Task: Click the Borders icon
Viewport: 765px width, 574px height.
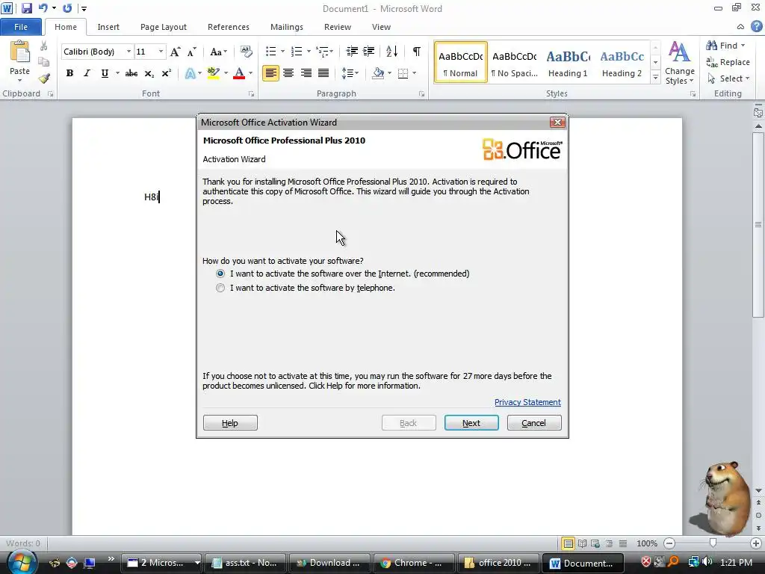Action: click(403, 73)
